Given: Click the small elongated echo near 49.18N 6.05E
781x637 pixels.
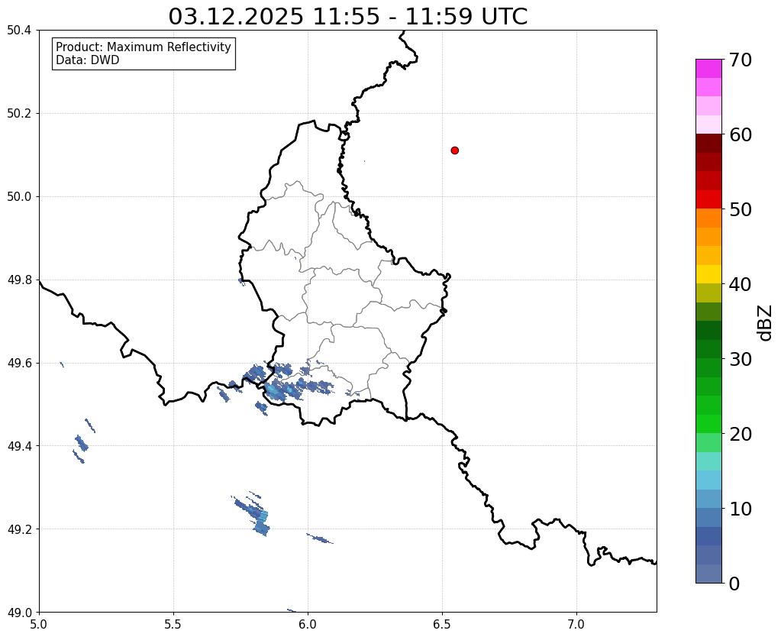Looking at the screenshot, I should pyautogui.click(x=320, y=538).
